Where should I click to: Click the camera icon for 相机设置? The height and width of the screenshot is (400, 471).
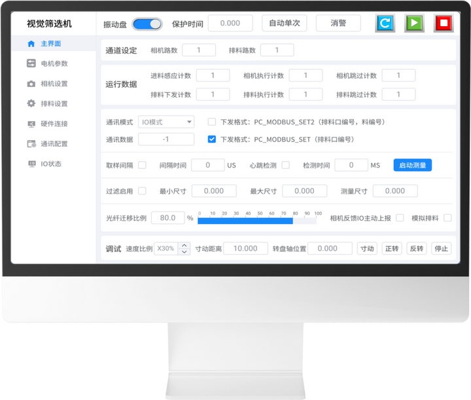tap(31, 84)
